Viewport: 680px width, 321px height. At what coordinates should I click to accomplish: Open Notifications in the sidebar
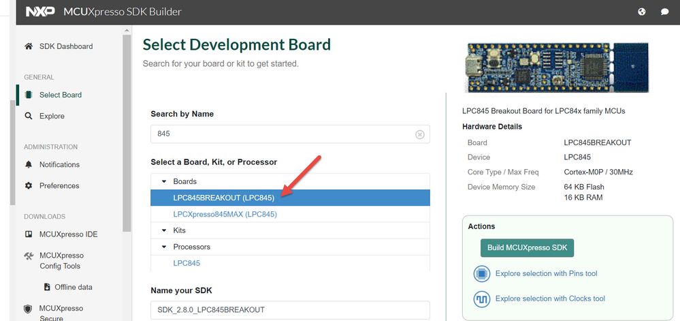click(x=59, y=165)
